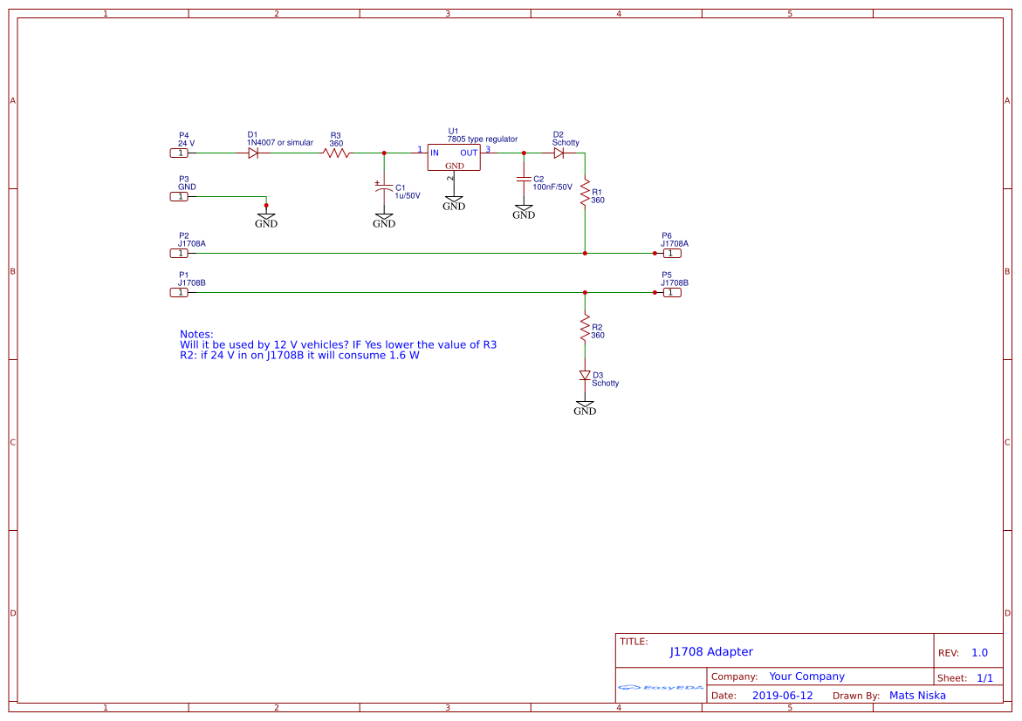Click the TITLE field showing J1708 Adapter
The width and height of the screenshot is (1022, 721).
tap(711, 651)
